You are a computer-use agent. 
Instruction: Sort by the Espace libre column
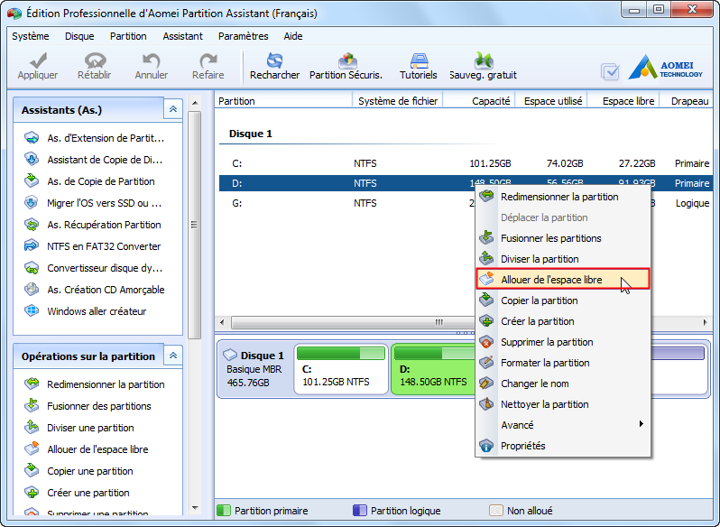(624, 101)
